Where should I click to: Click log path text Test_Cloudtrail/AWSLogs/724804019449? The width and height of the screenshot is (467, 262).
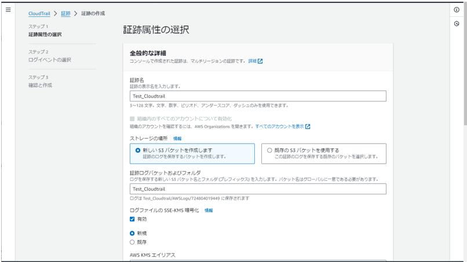tap(181, 198)
